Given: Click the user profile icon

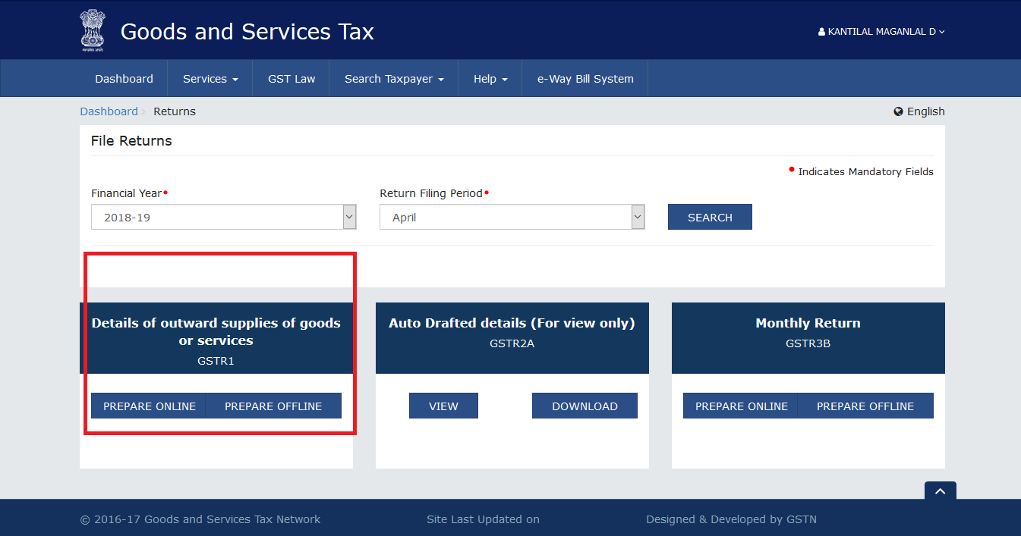Looking at the screenshot, I should pos(821,32).
